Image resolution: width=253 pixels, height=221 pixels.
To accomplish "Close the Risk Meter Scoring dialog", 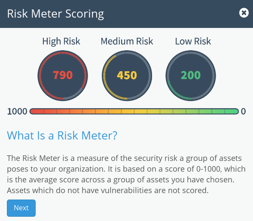I will [244, 13].
